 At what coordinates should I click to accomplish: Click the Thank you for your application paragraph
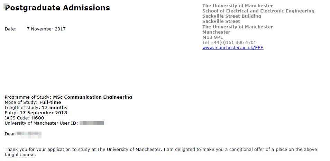161,150
